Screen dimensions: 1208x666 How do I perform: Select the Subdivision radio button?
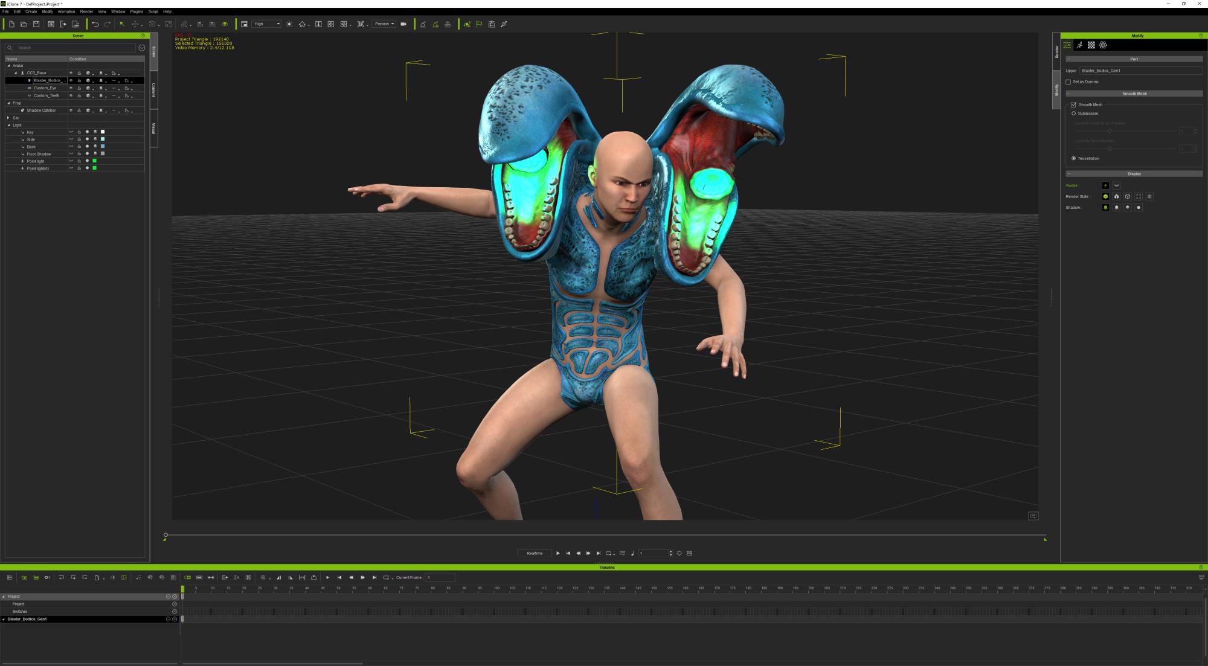point(1073,114)
